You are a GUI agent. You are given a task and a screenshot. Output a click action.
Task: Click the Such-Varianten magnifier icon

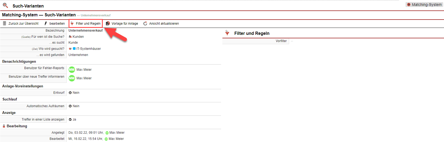5,5
